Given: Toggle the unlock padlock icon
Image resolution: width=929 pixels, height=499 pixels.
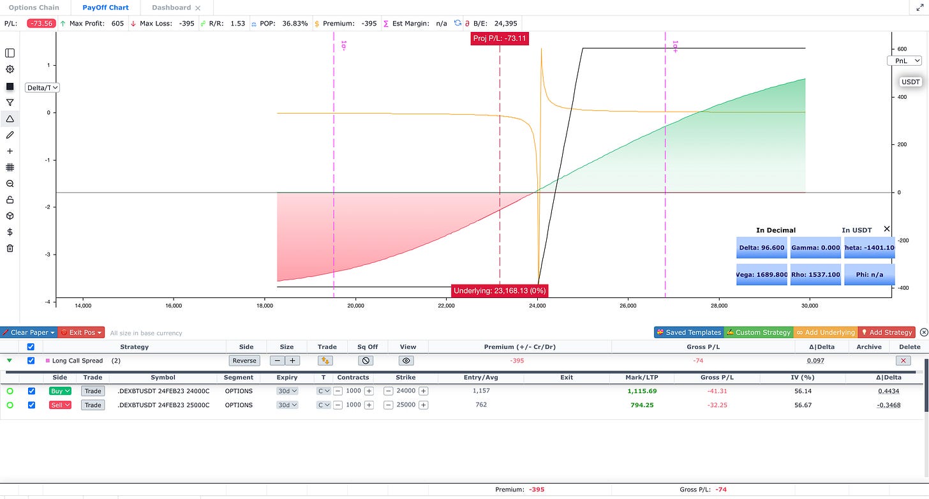Looking at the screenshot, I should pos(10,200).
